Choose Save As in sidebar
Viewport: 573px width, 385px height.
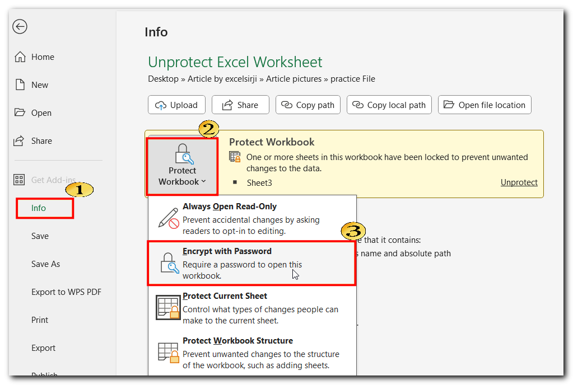[45, 264]
